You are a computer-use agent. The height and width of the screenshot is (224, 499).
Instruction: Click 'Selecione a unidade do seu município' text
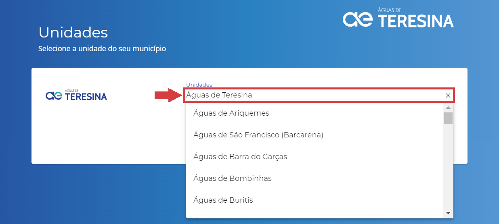coord(102,49)
